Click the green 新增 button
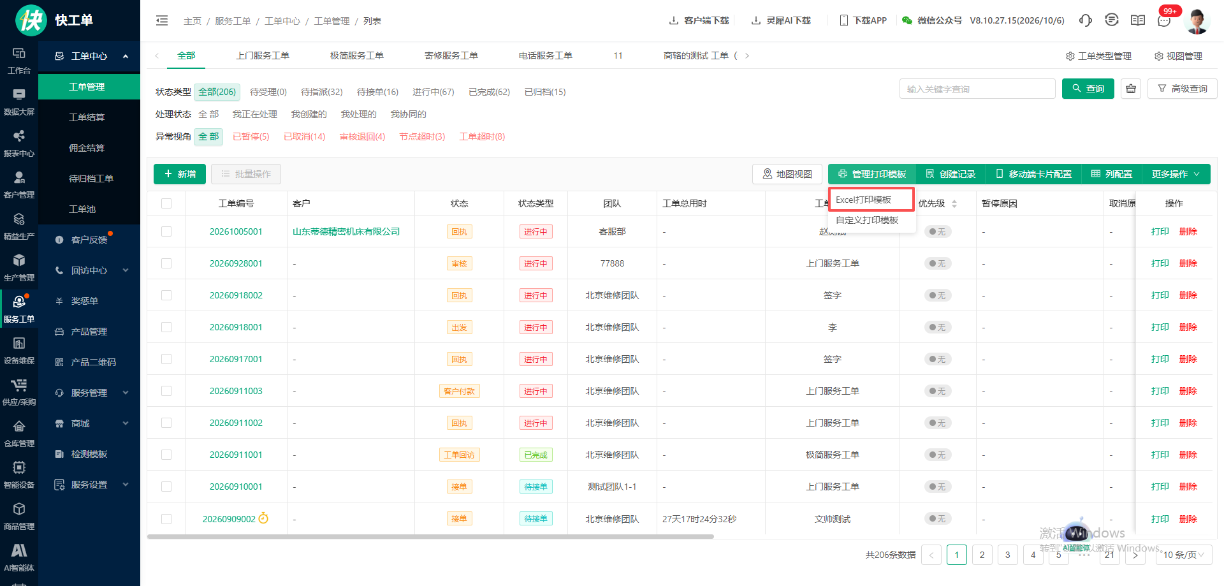This screenshot has height=586, width=1224. [x=180, y=174]
